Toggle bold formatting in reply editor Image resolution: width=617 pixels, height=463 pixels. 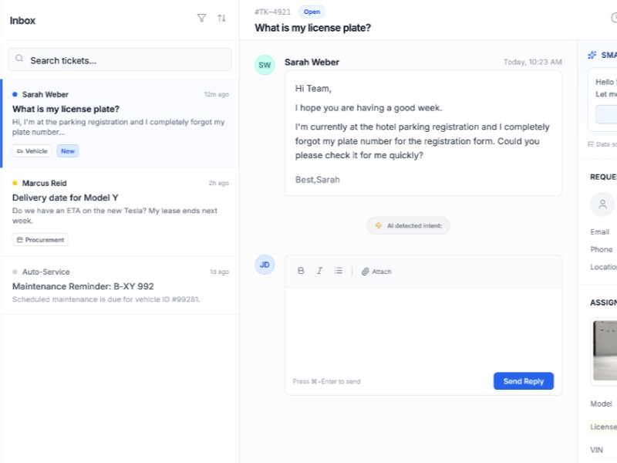[x=301, y=271]
